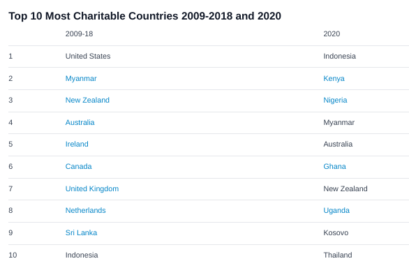Click Indonesia in the 2020 column
409x275 pixels.
(x=340, y=56)
